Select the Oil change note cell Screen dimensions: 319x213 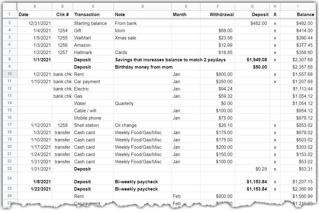126,125
